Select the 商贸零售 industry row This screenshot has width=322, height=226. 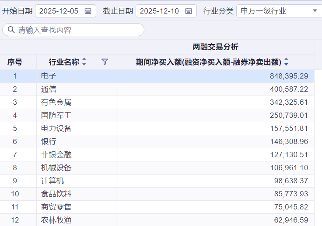157,207
